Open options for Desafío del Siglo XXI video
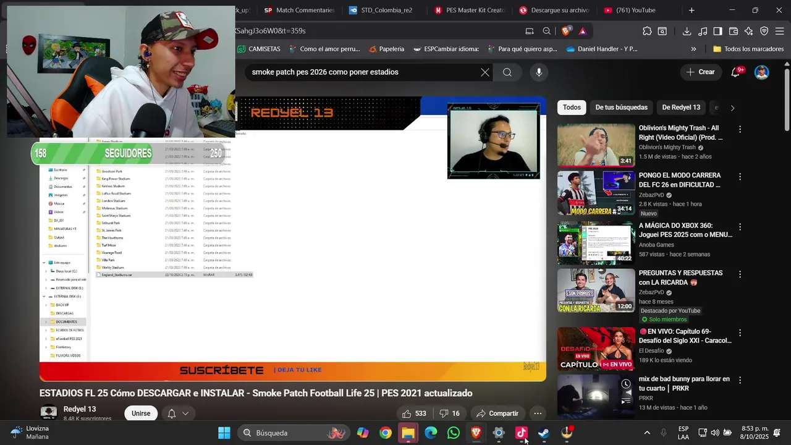Image resolution: width=791 pixels, height=445 pixels. pyautogui.click(x=740, y=333)
